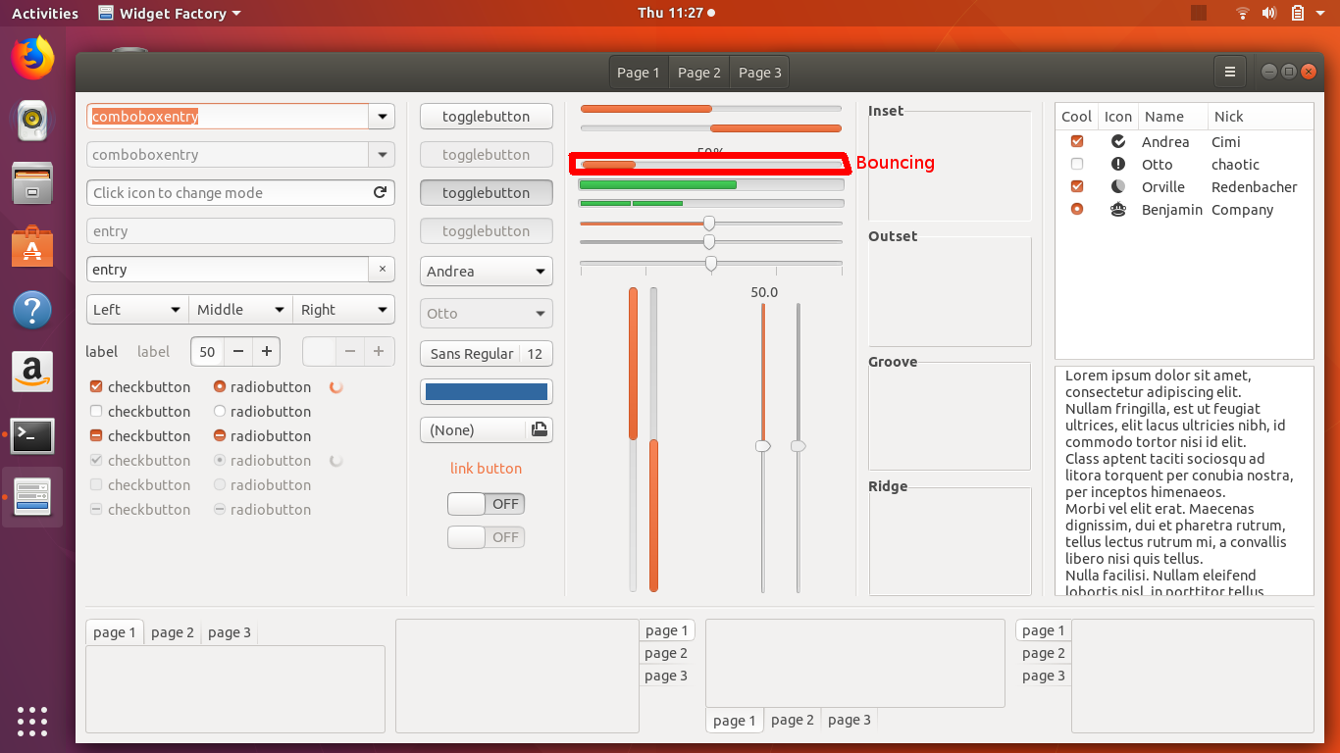Switch to the Page 2 tab

click(x=698, y=72)
